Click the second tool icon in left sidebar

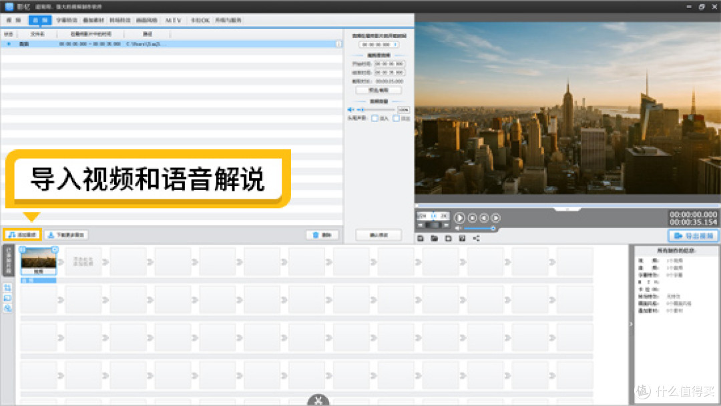coord(7,298)
